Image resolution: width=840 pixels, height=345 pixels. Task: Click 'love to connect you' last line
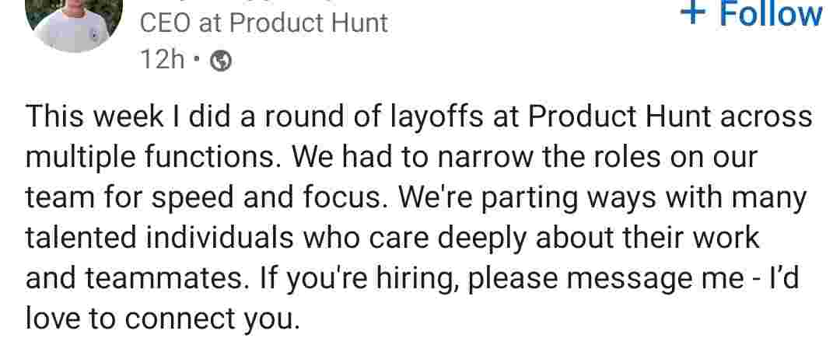coord(162,319)
